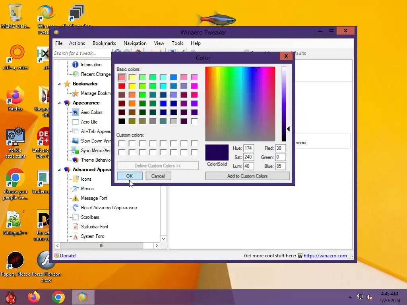
Task: Launch the Notepad++ desktop shortcut
Action: pyautogui.click(x=15, y=220)
